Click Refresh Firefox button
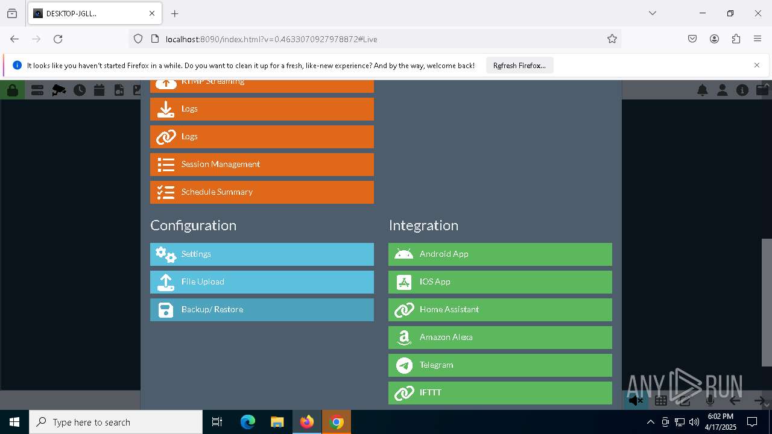The width and height of the screenshot is (772, 434). click(519, 65)
